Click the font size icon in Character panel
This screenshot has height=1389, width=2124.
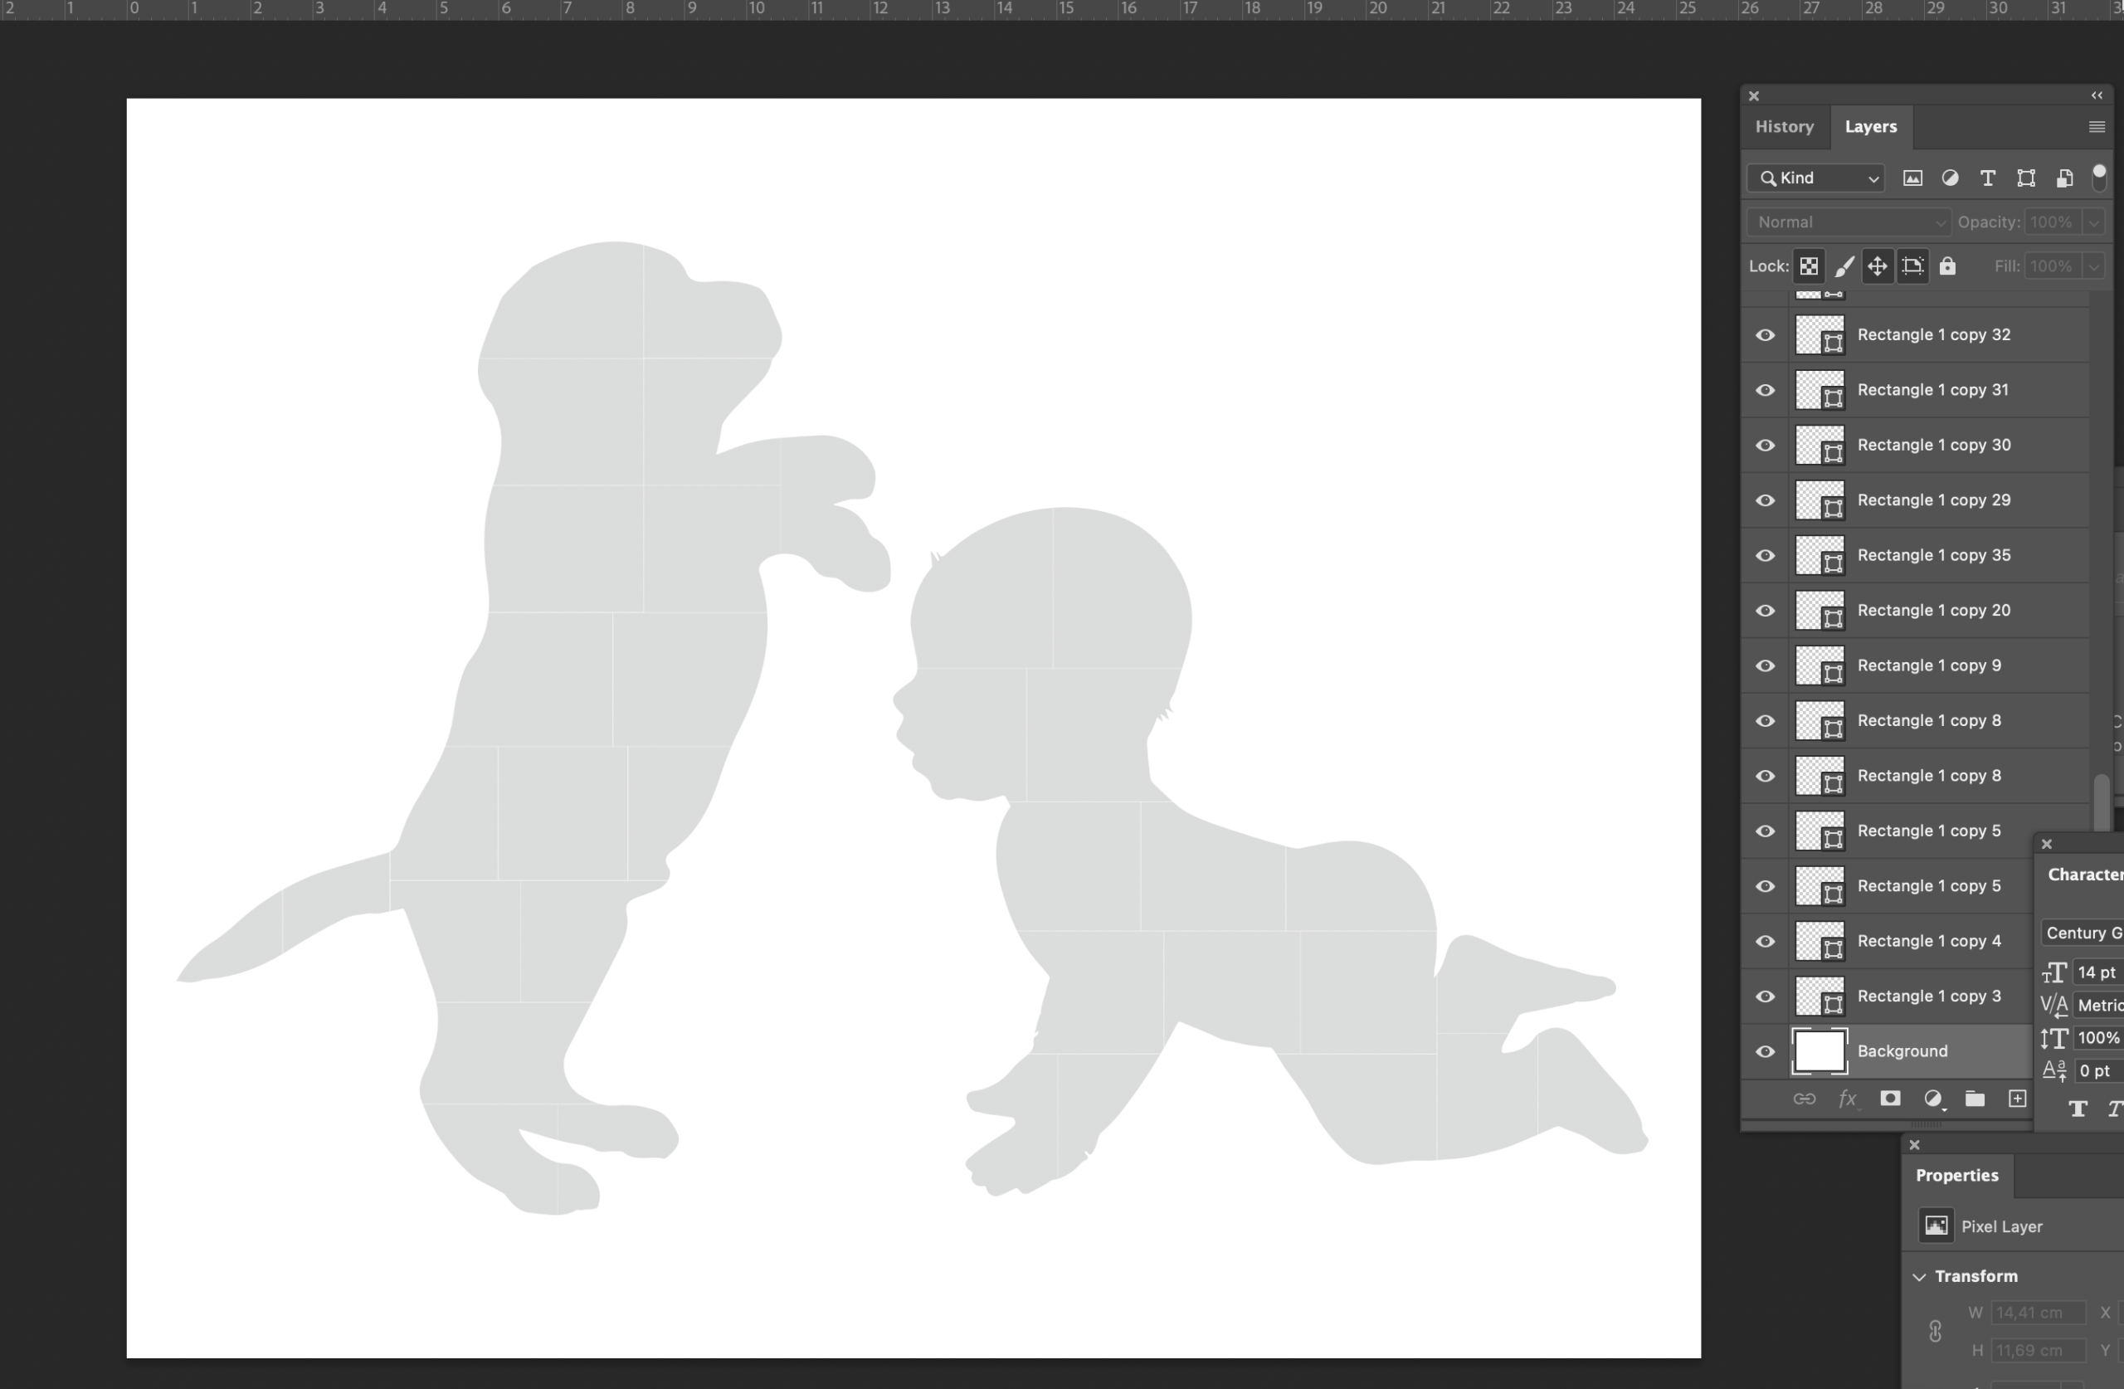coord(2054,972)
